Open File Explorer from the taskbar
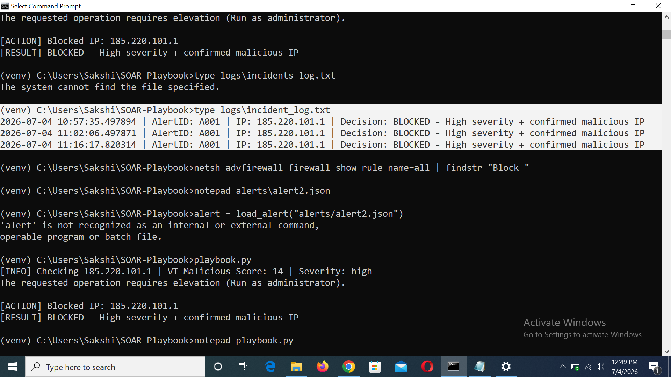Screen dimensions: 671x377 pos(296,367)
